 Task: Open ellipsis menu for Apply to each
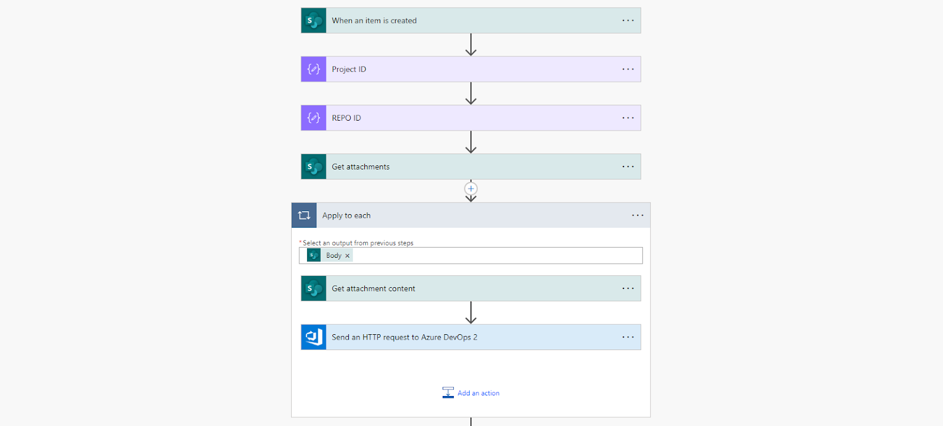tap(638, 215)
